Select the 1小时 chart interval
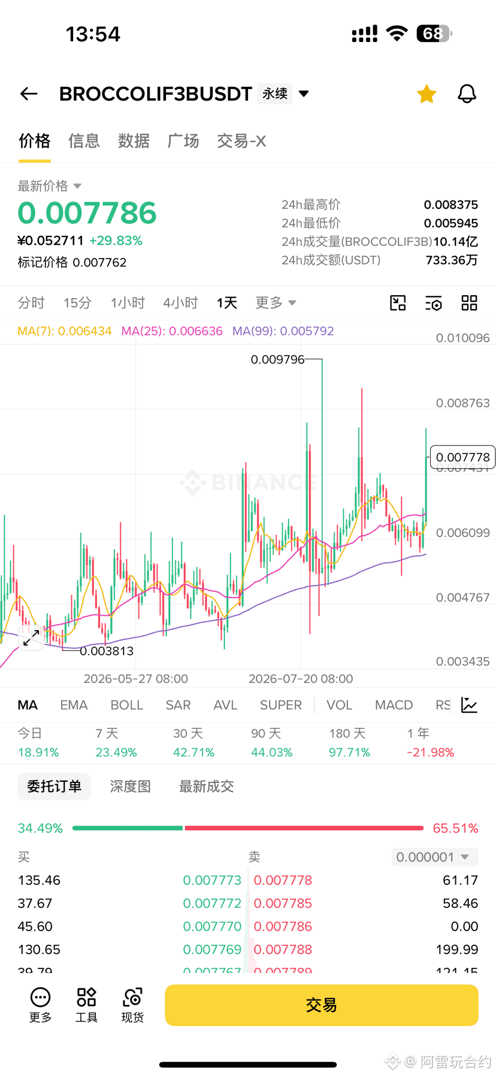The height and width of the screenshot is (1077, 496). pyautogui.click(x=128, y=302)
